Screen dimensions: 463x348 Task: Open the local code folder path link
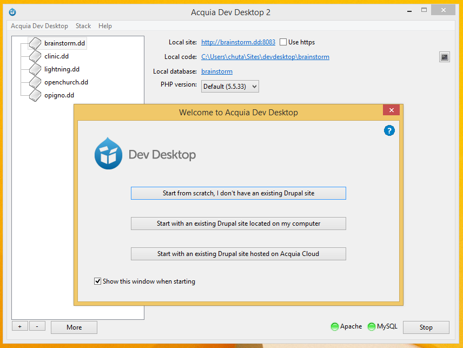(265, 57)
